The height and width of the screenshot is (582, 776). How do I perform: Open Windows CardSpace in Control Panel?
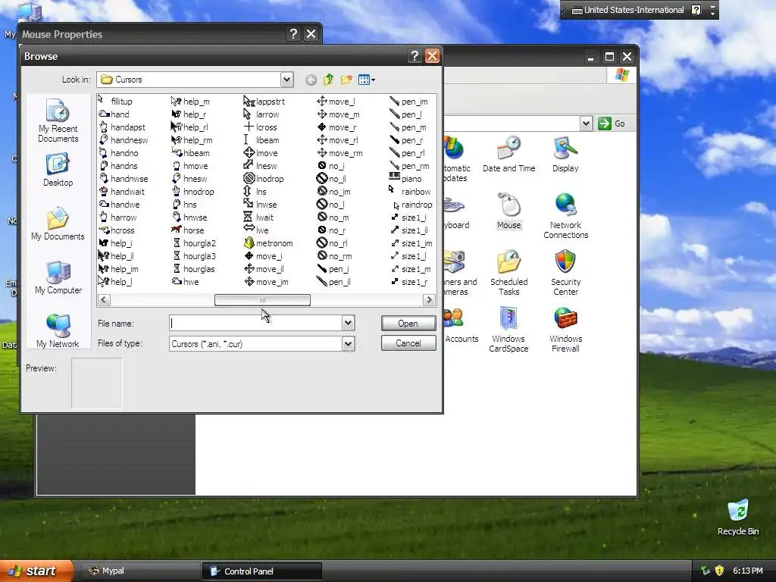click(x=508, y=330)
